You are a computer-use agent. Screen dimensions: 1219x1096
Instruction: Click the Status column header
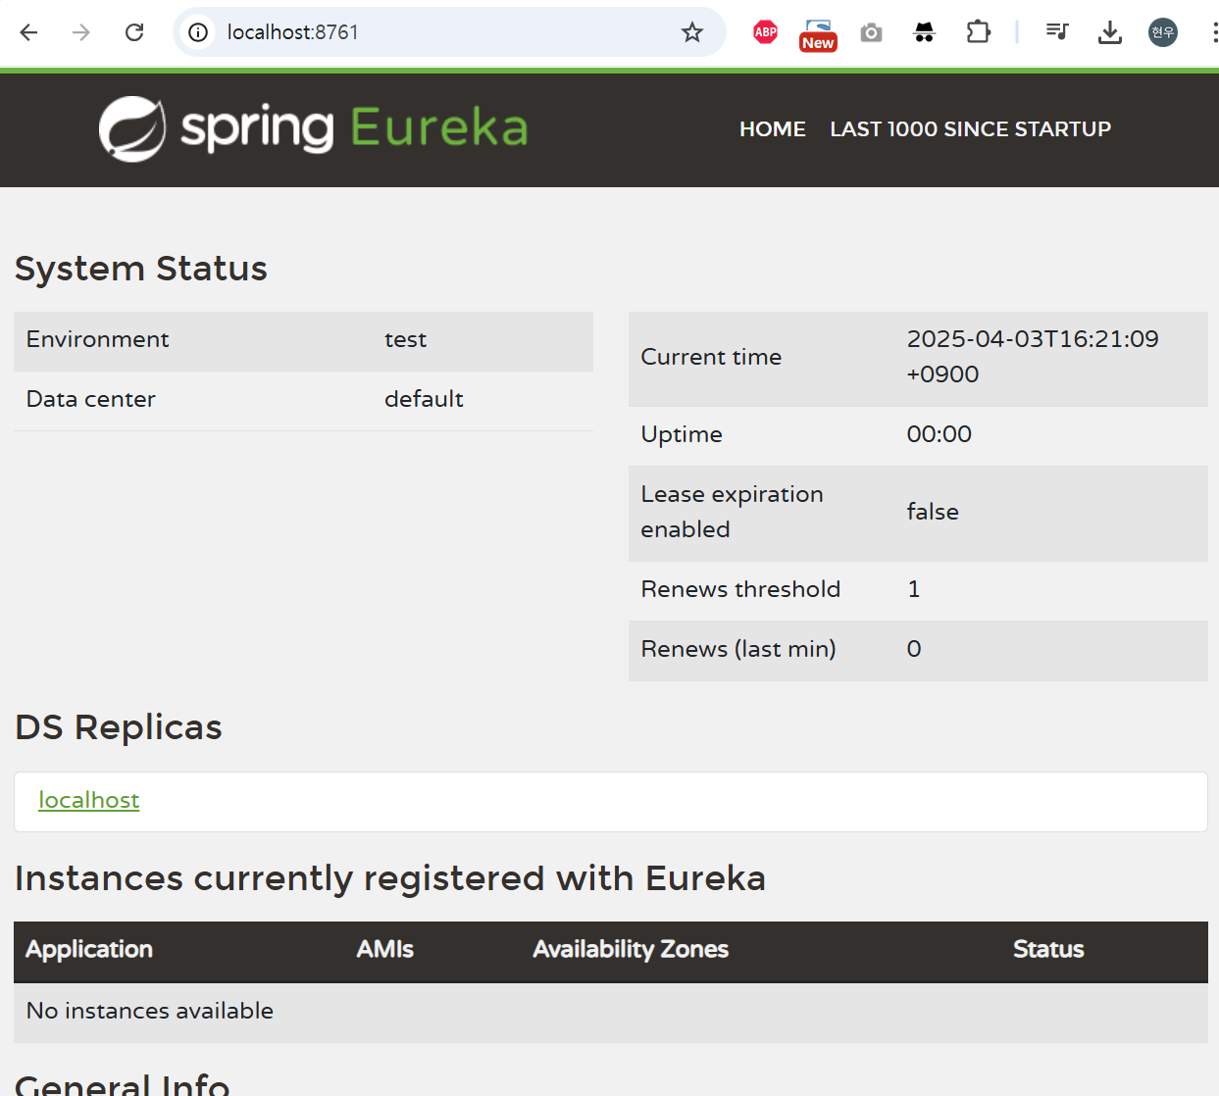tap(1048, 949)
